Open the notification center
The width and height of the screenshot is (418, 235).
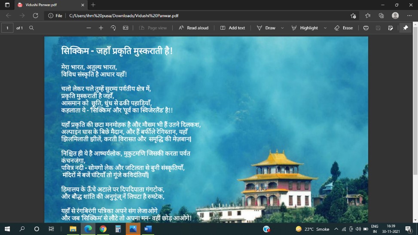coord(409,229)
